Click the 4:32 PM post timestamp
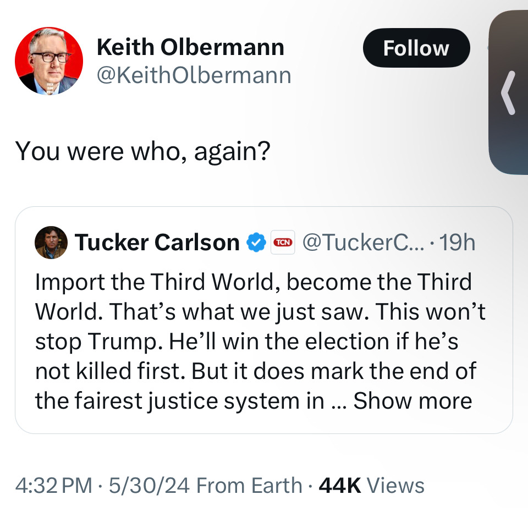Screen dimensions: 528x511 tap(54, 485)
